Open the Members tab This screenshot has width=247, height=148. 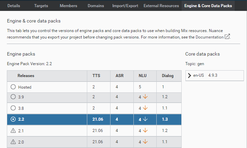click(68, 6)
